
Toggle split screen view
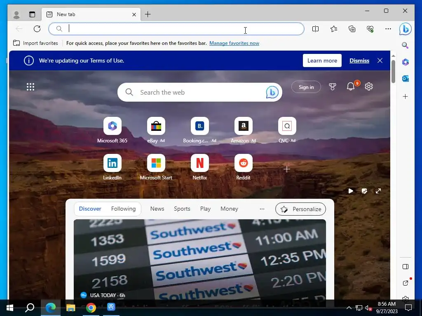click(x=315, y=29)
